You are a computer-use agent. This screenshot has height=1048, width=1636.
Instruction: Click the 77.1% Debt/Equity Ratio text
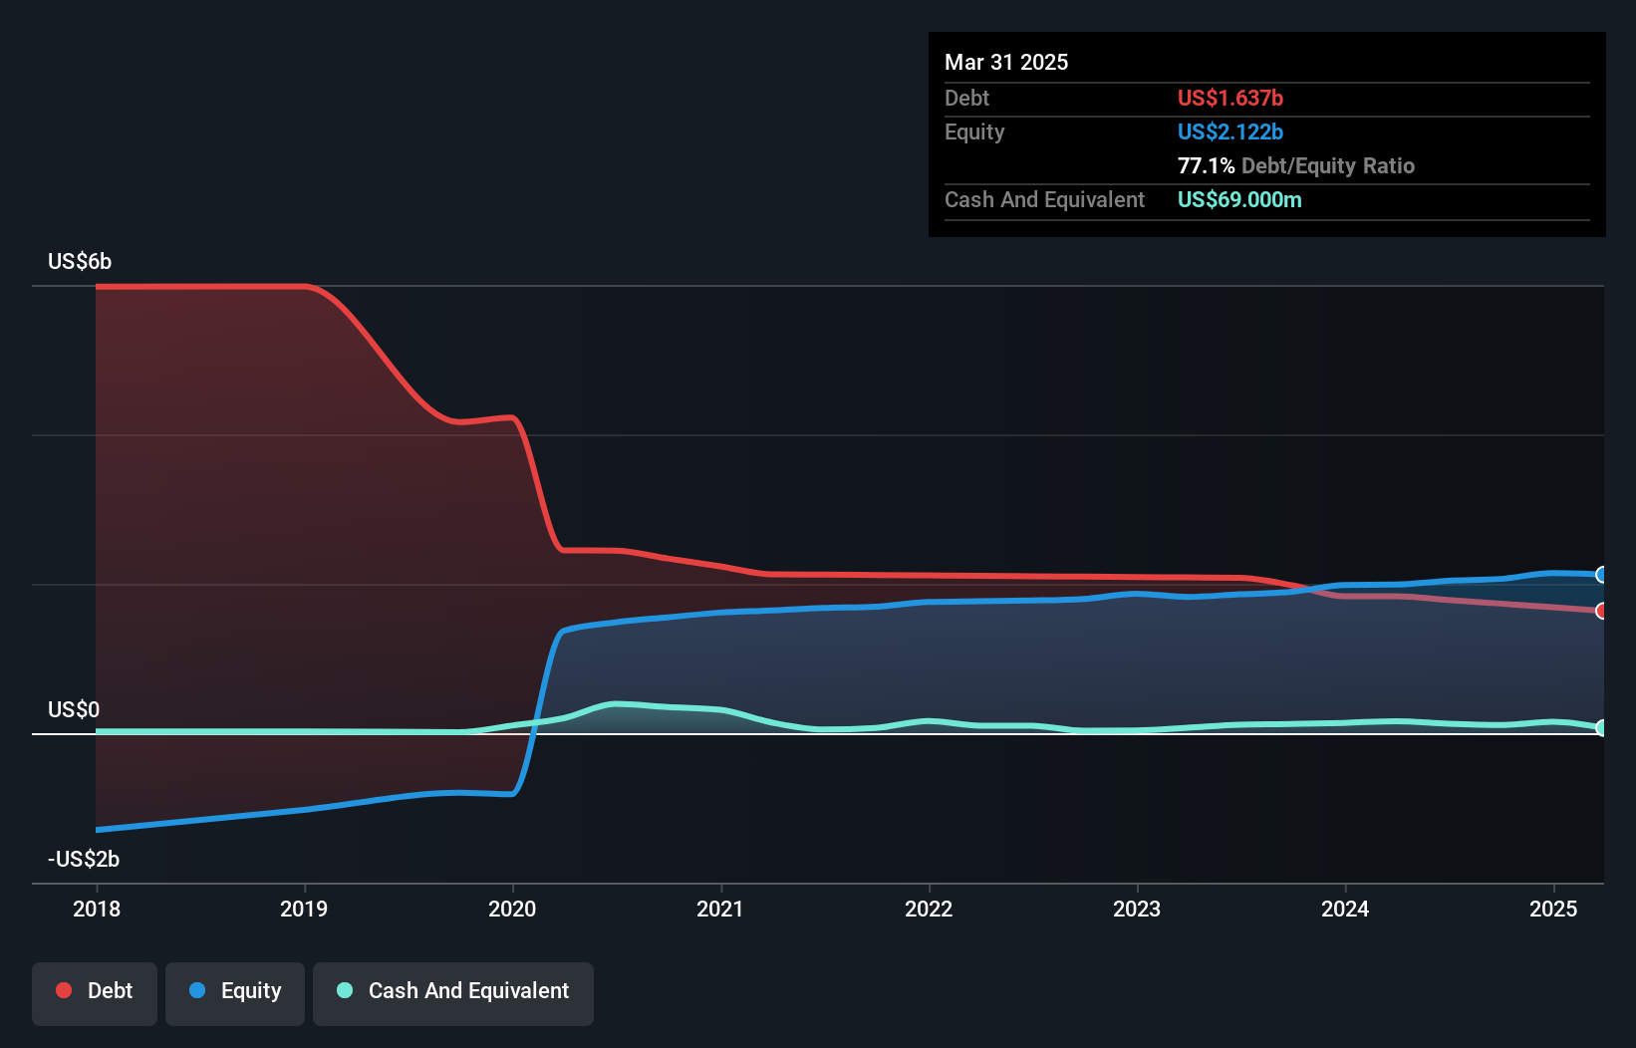click(1296, 165)
